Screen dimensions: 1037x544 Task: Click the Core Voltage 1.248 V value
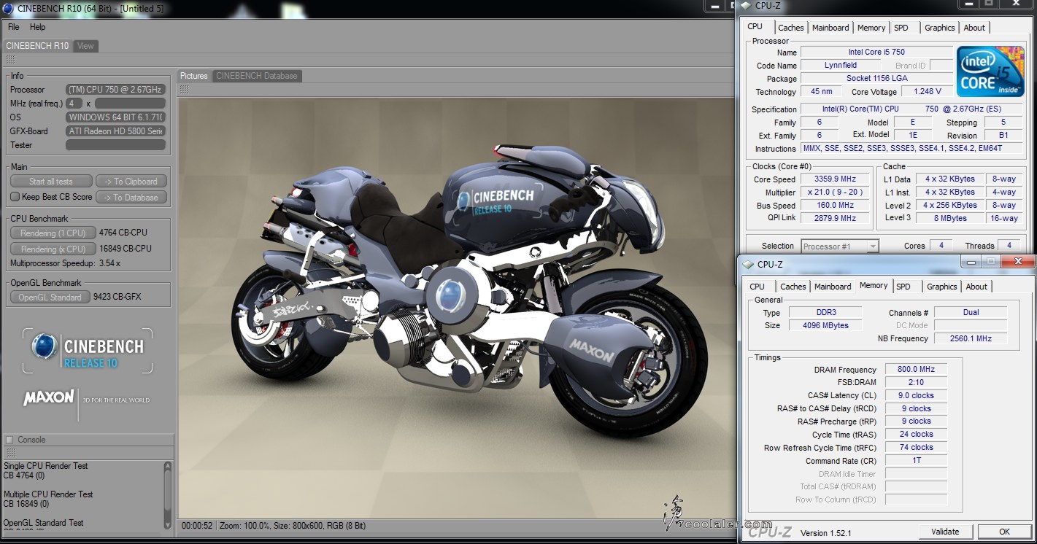coord(927,92)
